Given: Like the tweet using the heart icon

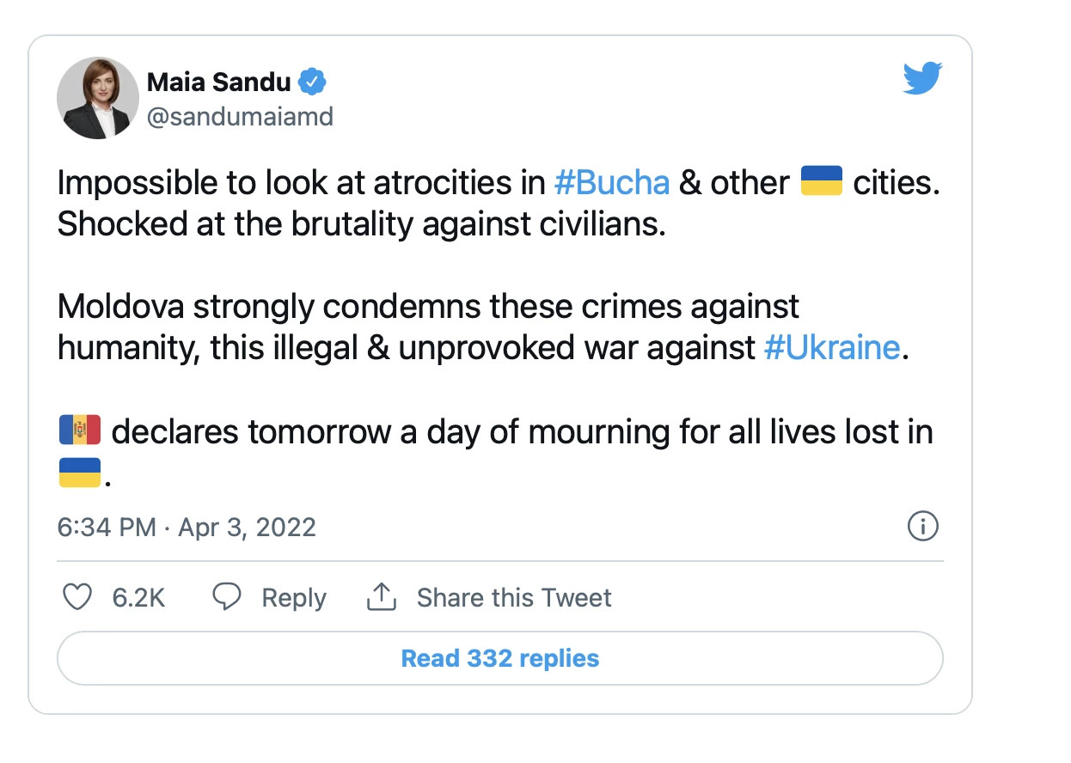Looking at the screenshot, I should [78, 597].
